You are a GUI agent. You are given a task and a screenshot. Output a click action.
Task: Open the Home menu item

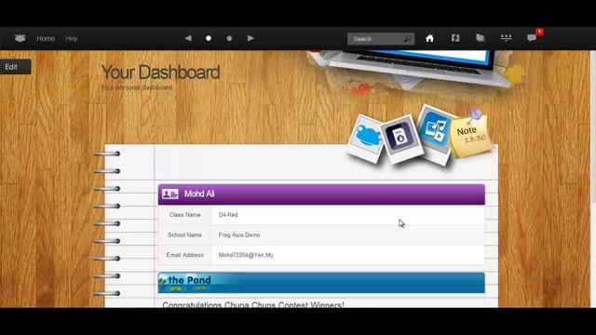[46, 38]
